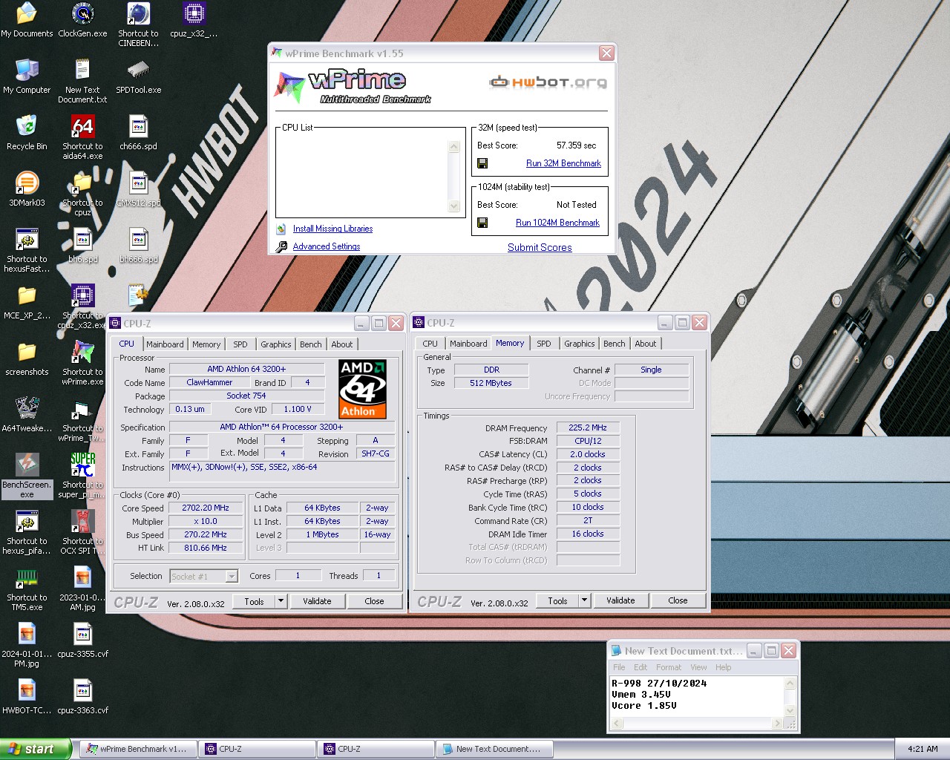Click Validate button in left CPU-Z
Screen dimensions: 950x760
pos(317,601)
